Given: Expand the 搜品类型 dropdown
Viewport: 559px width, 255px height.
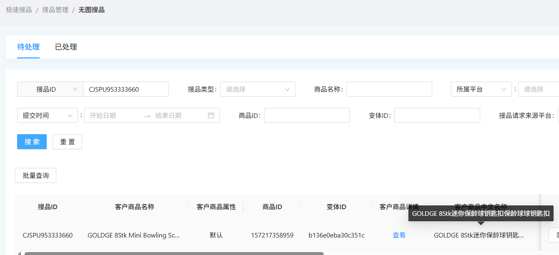Looking at the screenshot, I should (257, 89).
